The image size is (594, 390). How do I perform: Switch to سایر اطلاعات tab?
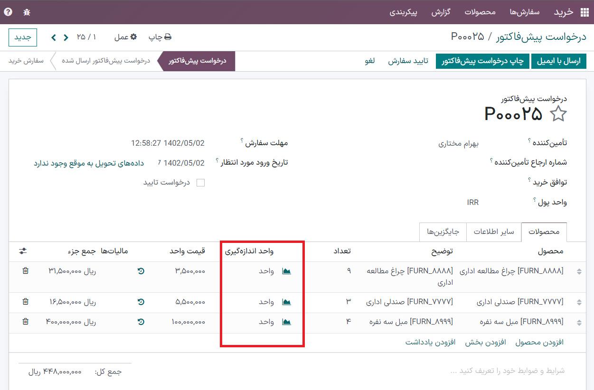coord(494,232)
